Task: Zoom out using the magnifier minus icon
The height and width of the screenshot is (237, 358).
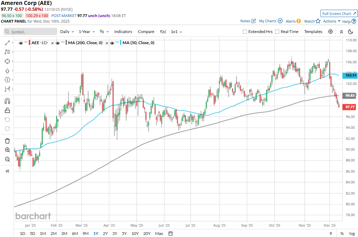Action: [7, 159]
